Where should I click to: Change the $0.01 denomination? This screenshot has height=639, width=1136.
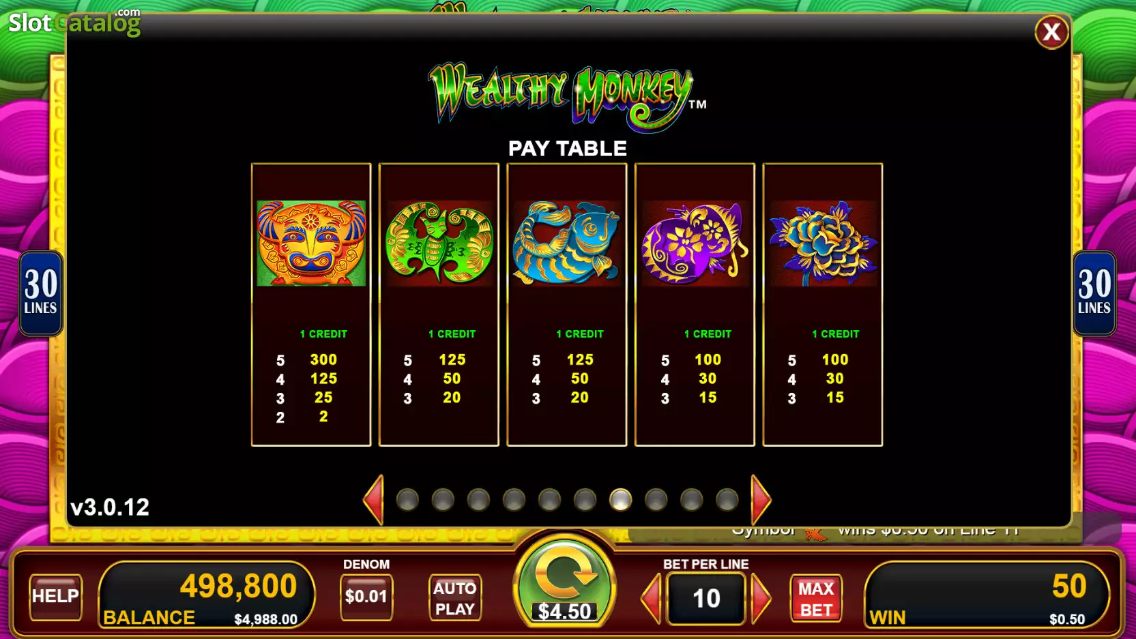click(366, 597)
